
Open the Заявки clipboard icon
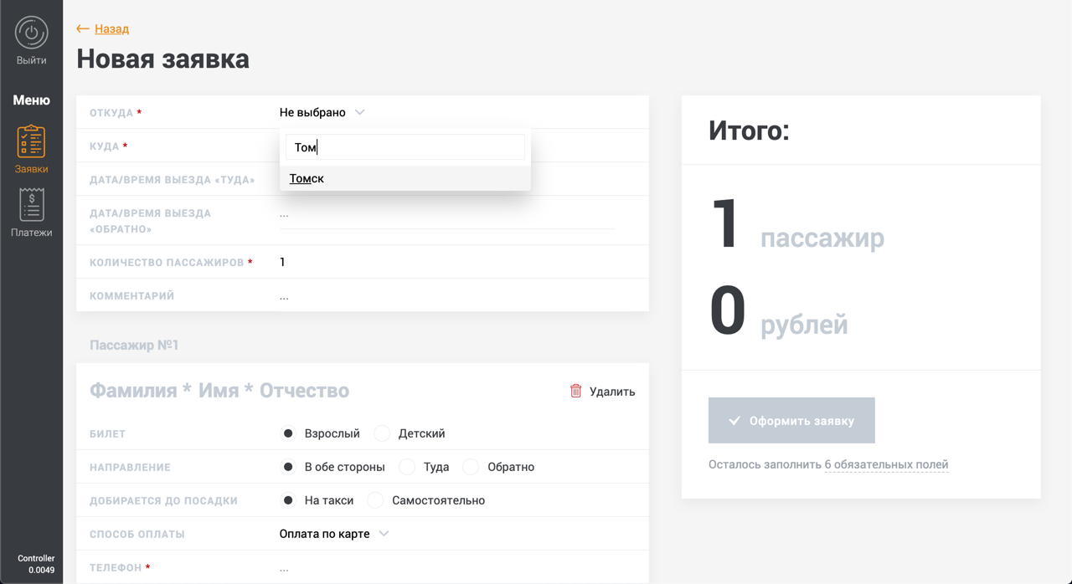pyautogui.click(x=31, y=141)
